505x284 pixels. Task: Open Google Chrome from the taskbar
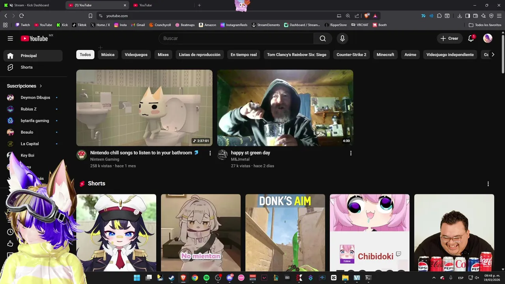(195, 278)
